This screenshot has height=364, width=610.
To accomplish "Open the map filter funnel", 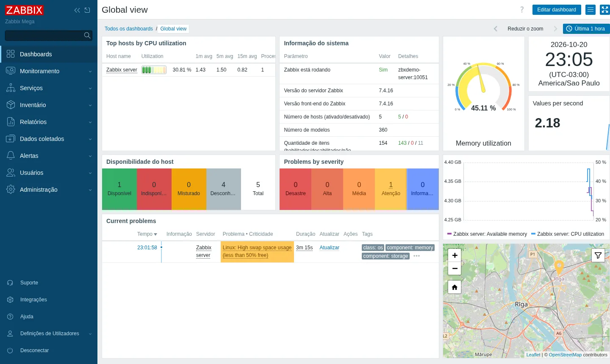I will 598,255.
